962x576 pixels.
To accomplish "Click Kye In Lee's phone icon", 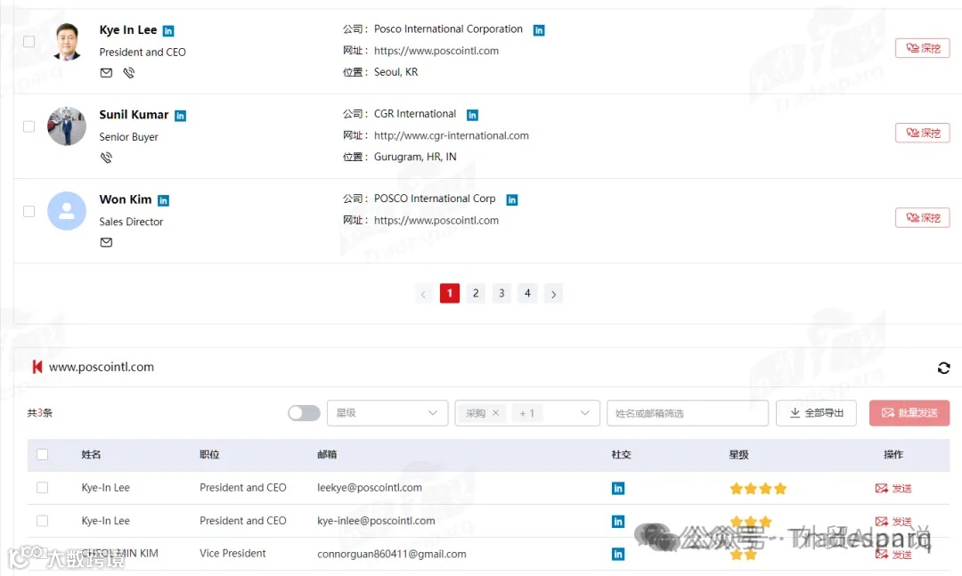I will click(129, 73).
